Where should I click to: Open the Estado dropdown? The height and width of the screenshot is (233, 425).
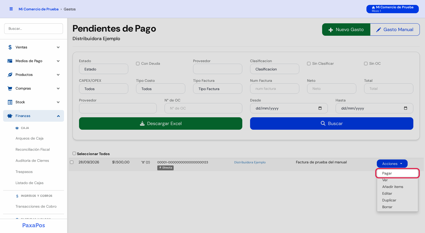click(104, 69)
